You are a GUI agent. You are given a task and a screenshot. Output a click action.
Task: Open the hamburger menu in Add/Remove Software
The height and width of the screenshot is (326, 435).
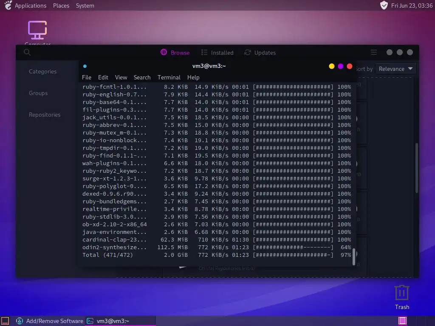(374, 52)
